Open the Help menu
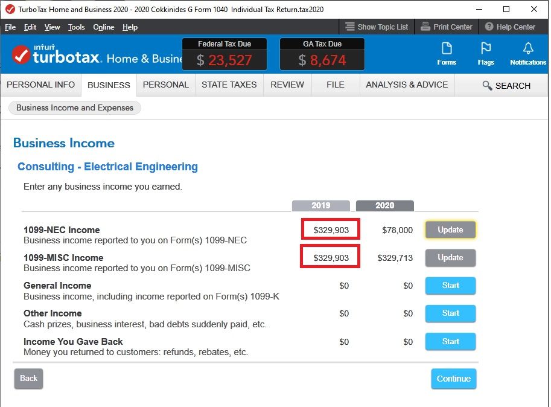Image resolution: width=551 pixels, height=407 pixels. [130, 27]
